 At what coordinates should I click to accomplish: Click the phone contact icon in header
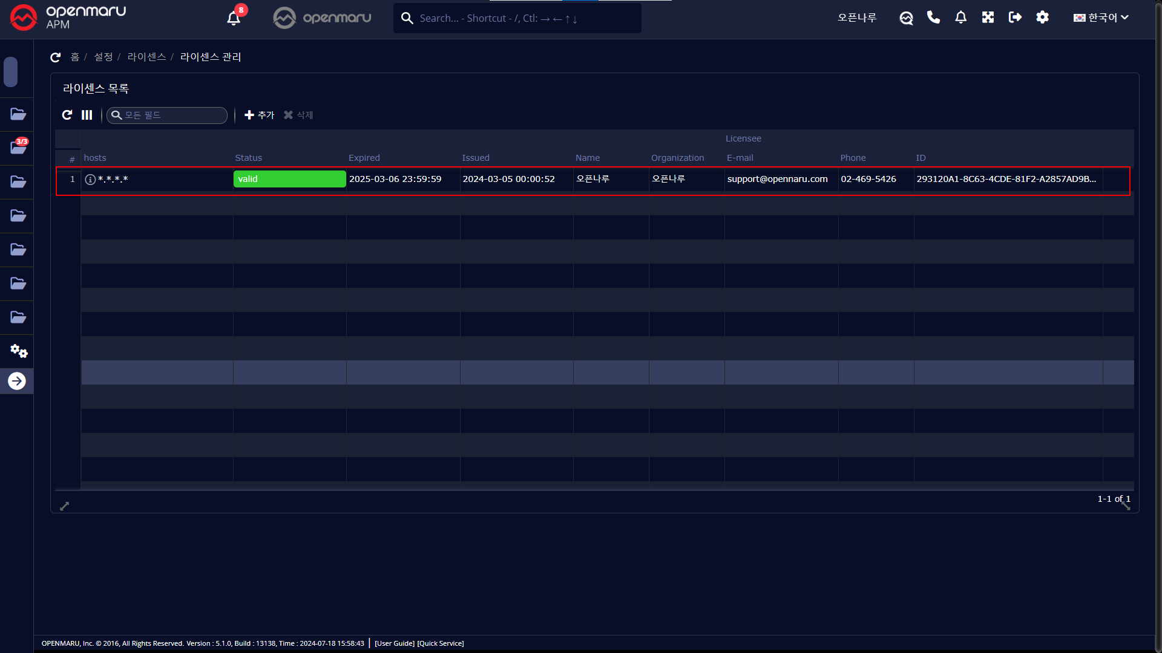(x=933, y=18)
